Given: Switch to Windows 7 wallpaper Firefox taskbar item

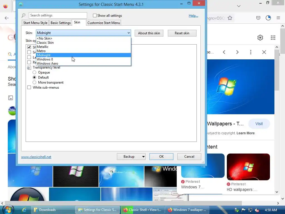Looking at the screenshot, I should [187, 210].
